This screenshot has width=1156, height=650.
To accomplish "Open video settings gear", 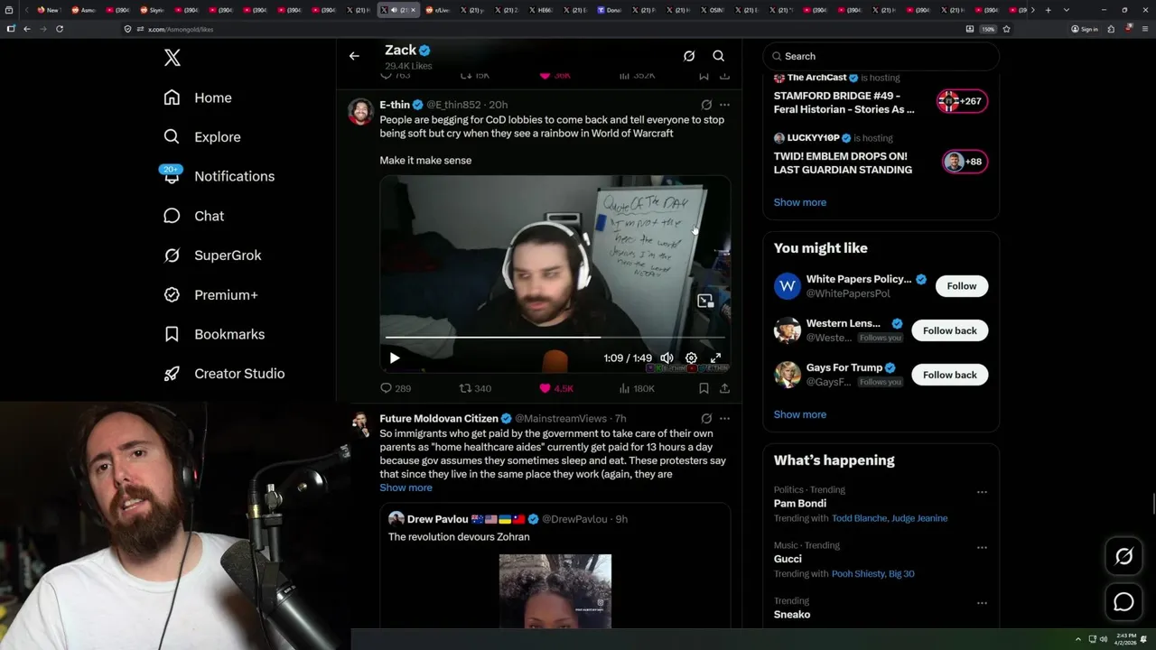I will [691, 358].
